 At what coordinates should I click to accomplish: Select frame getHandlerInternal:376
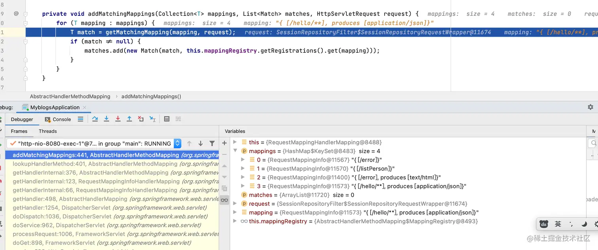click(112, 173)
